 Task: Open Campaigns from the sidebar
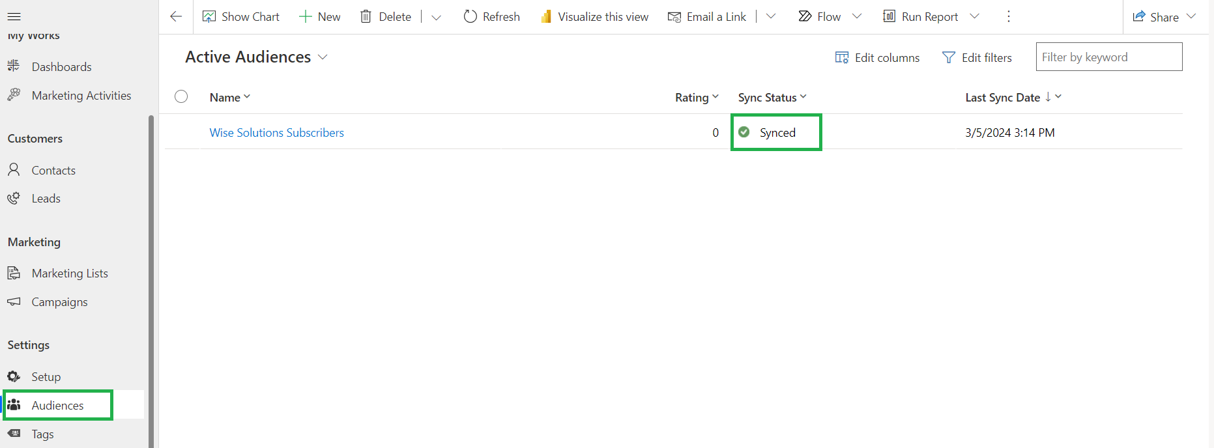59,302
